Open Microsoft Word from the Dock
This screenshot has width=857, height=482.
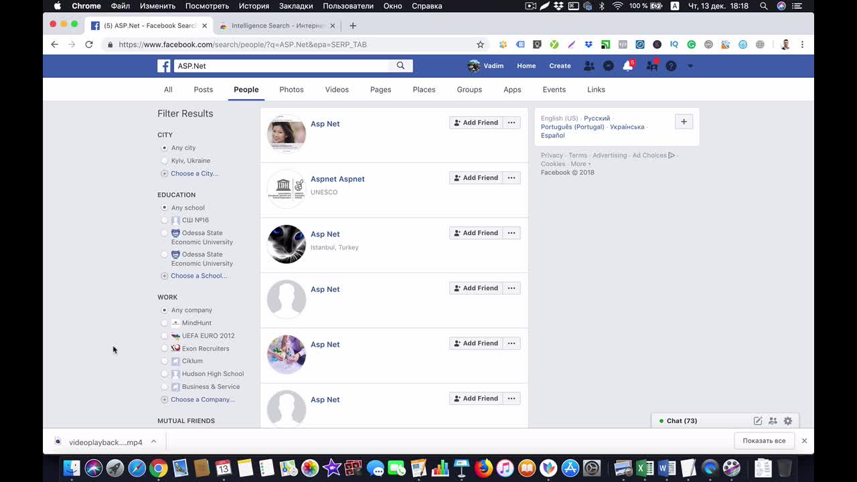667,468
